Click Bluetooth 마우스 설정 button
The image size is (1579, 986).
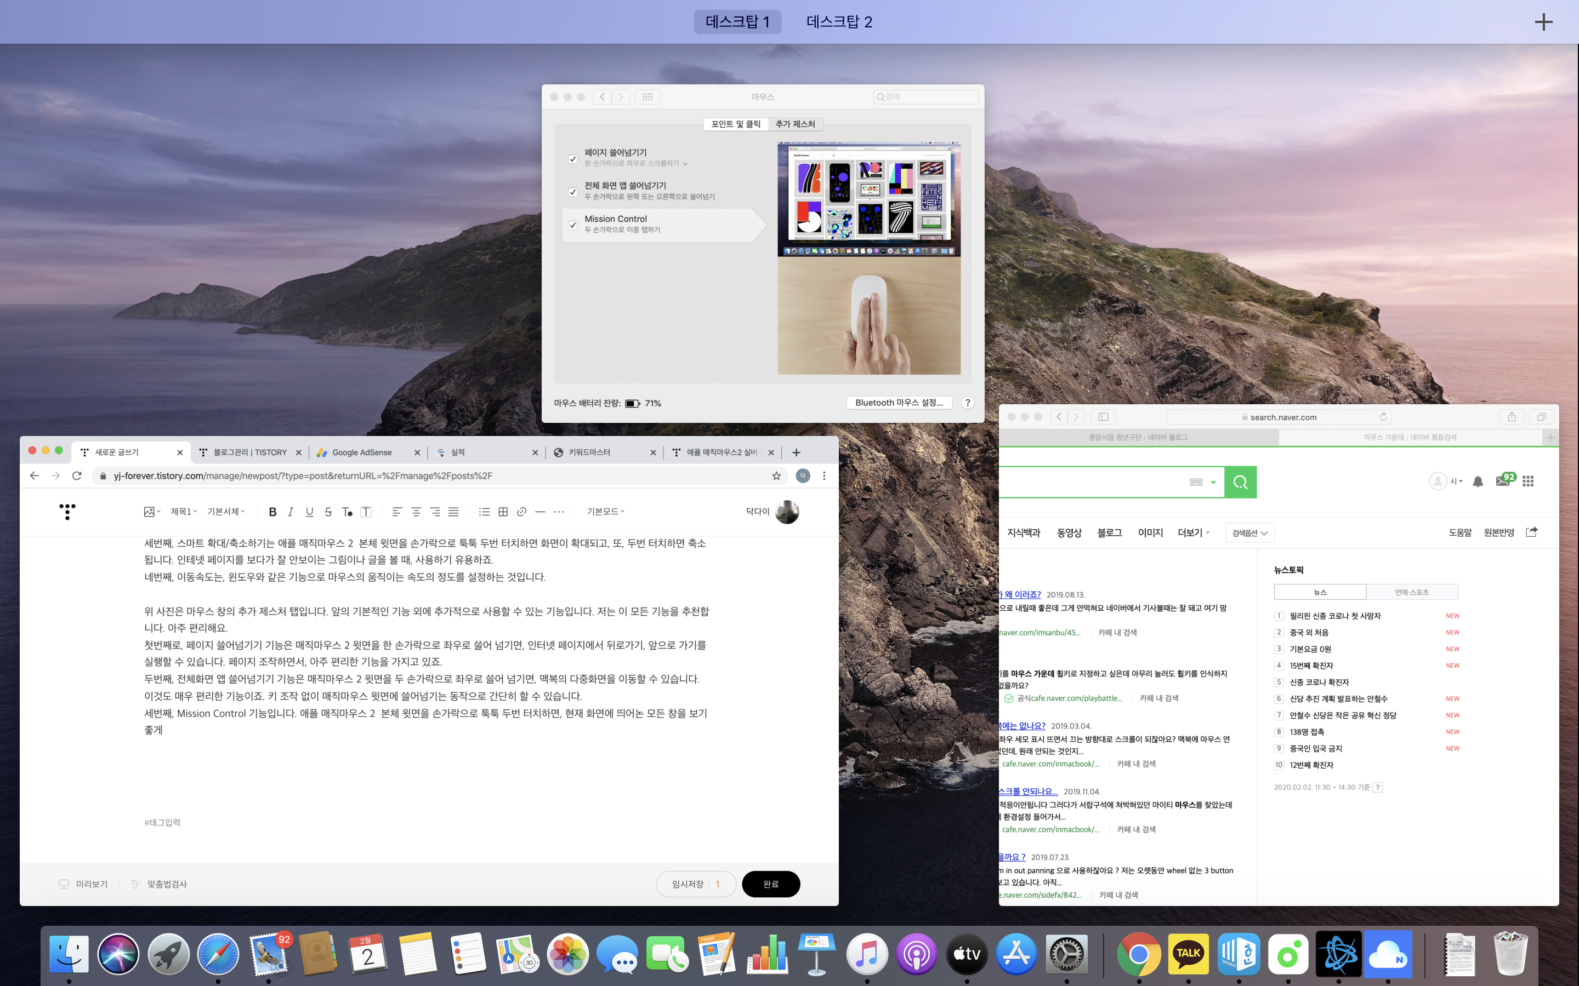899,403
